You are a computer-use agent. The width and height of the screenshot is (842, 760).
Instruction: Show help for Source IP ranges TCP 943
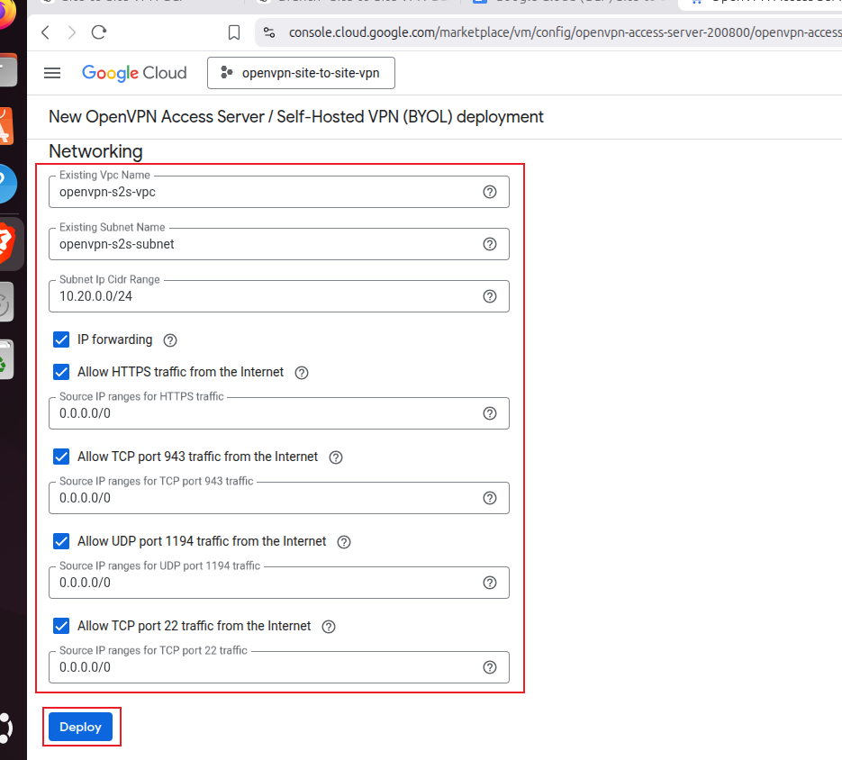point(490,499)
